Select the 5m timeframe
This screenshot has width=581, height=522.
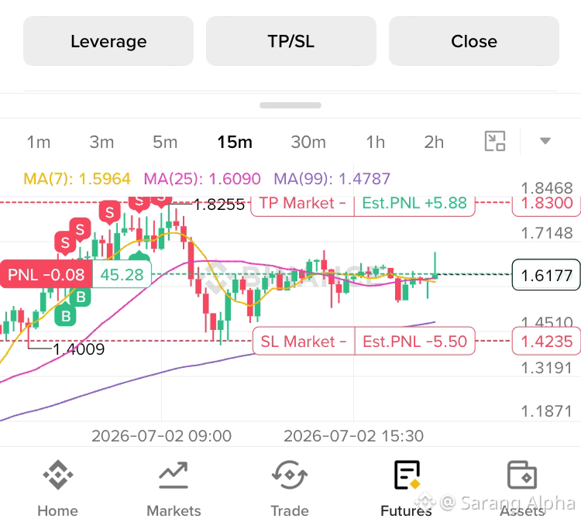[x=165, y=142]
